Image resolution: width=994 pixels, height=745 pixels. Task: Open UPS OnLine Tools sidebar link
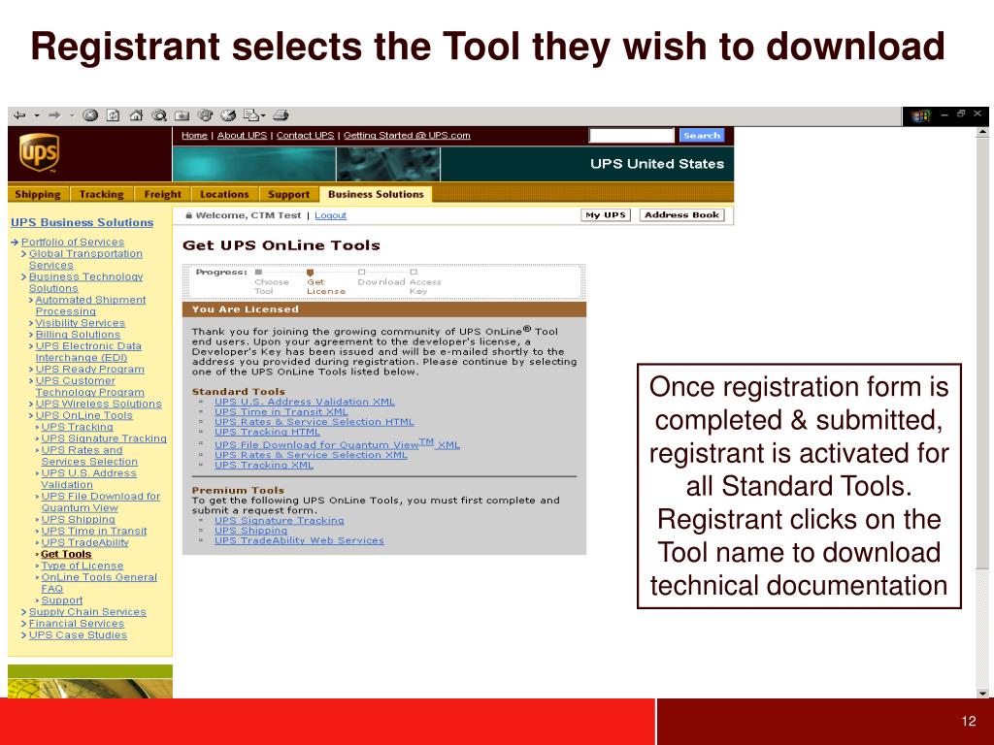[x=83, y=415]
